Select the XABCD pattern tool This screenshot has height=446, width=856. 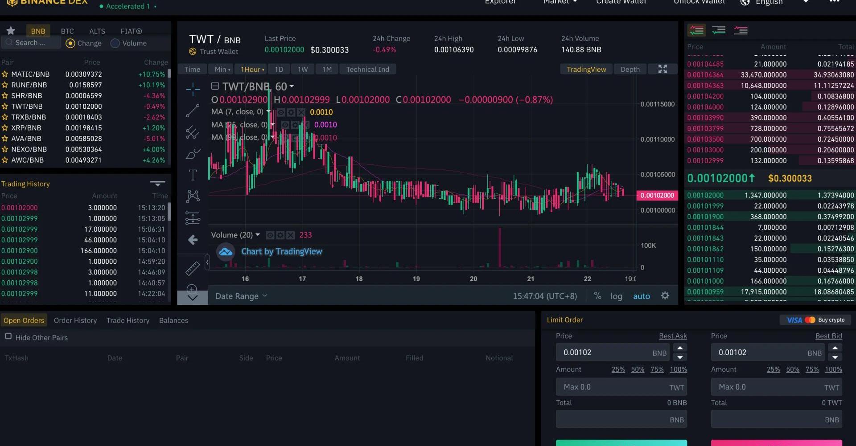tap(193, 196)
